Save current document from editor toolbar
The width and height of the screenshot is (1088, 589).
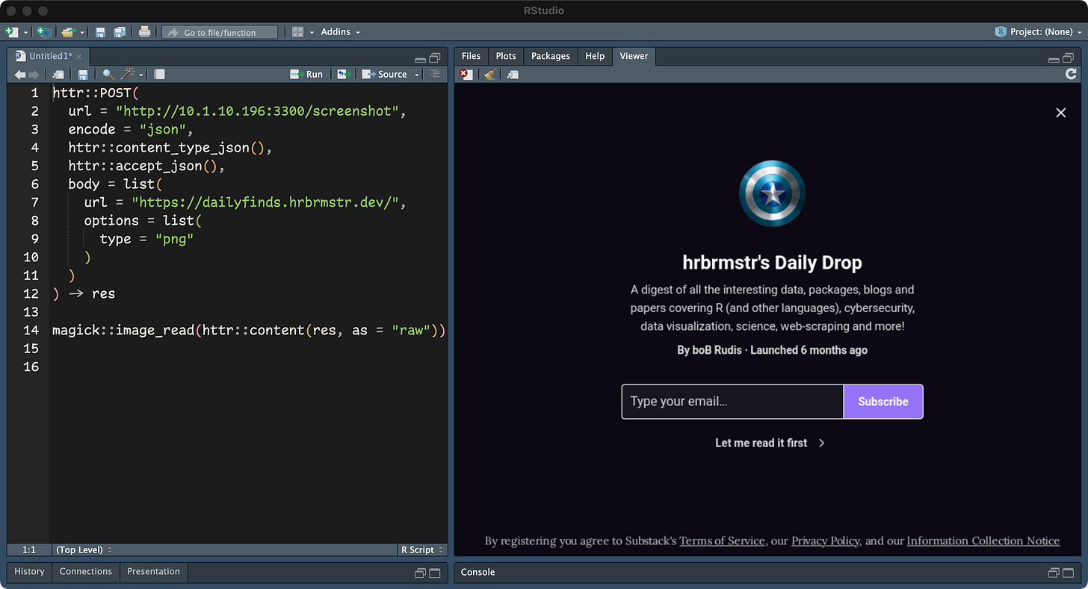click(83, 75)
